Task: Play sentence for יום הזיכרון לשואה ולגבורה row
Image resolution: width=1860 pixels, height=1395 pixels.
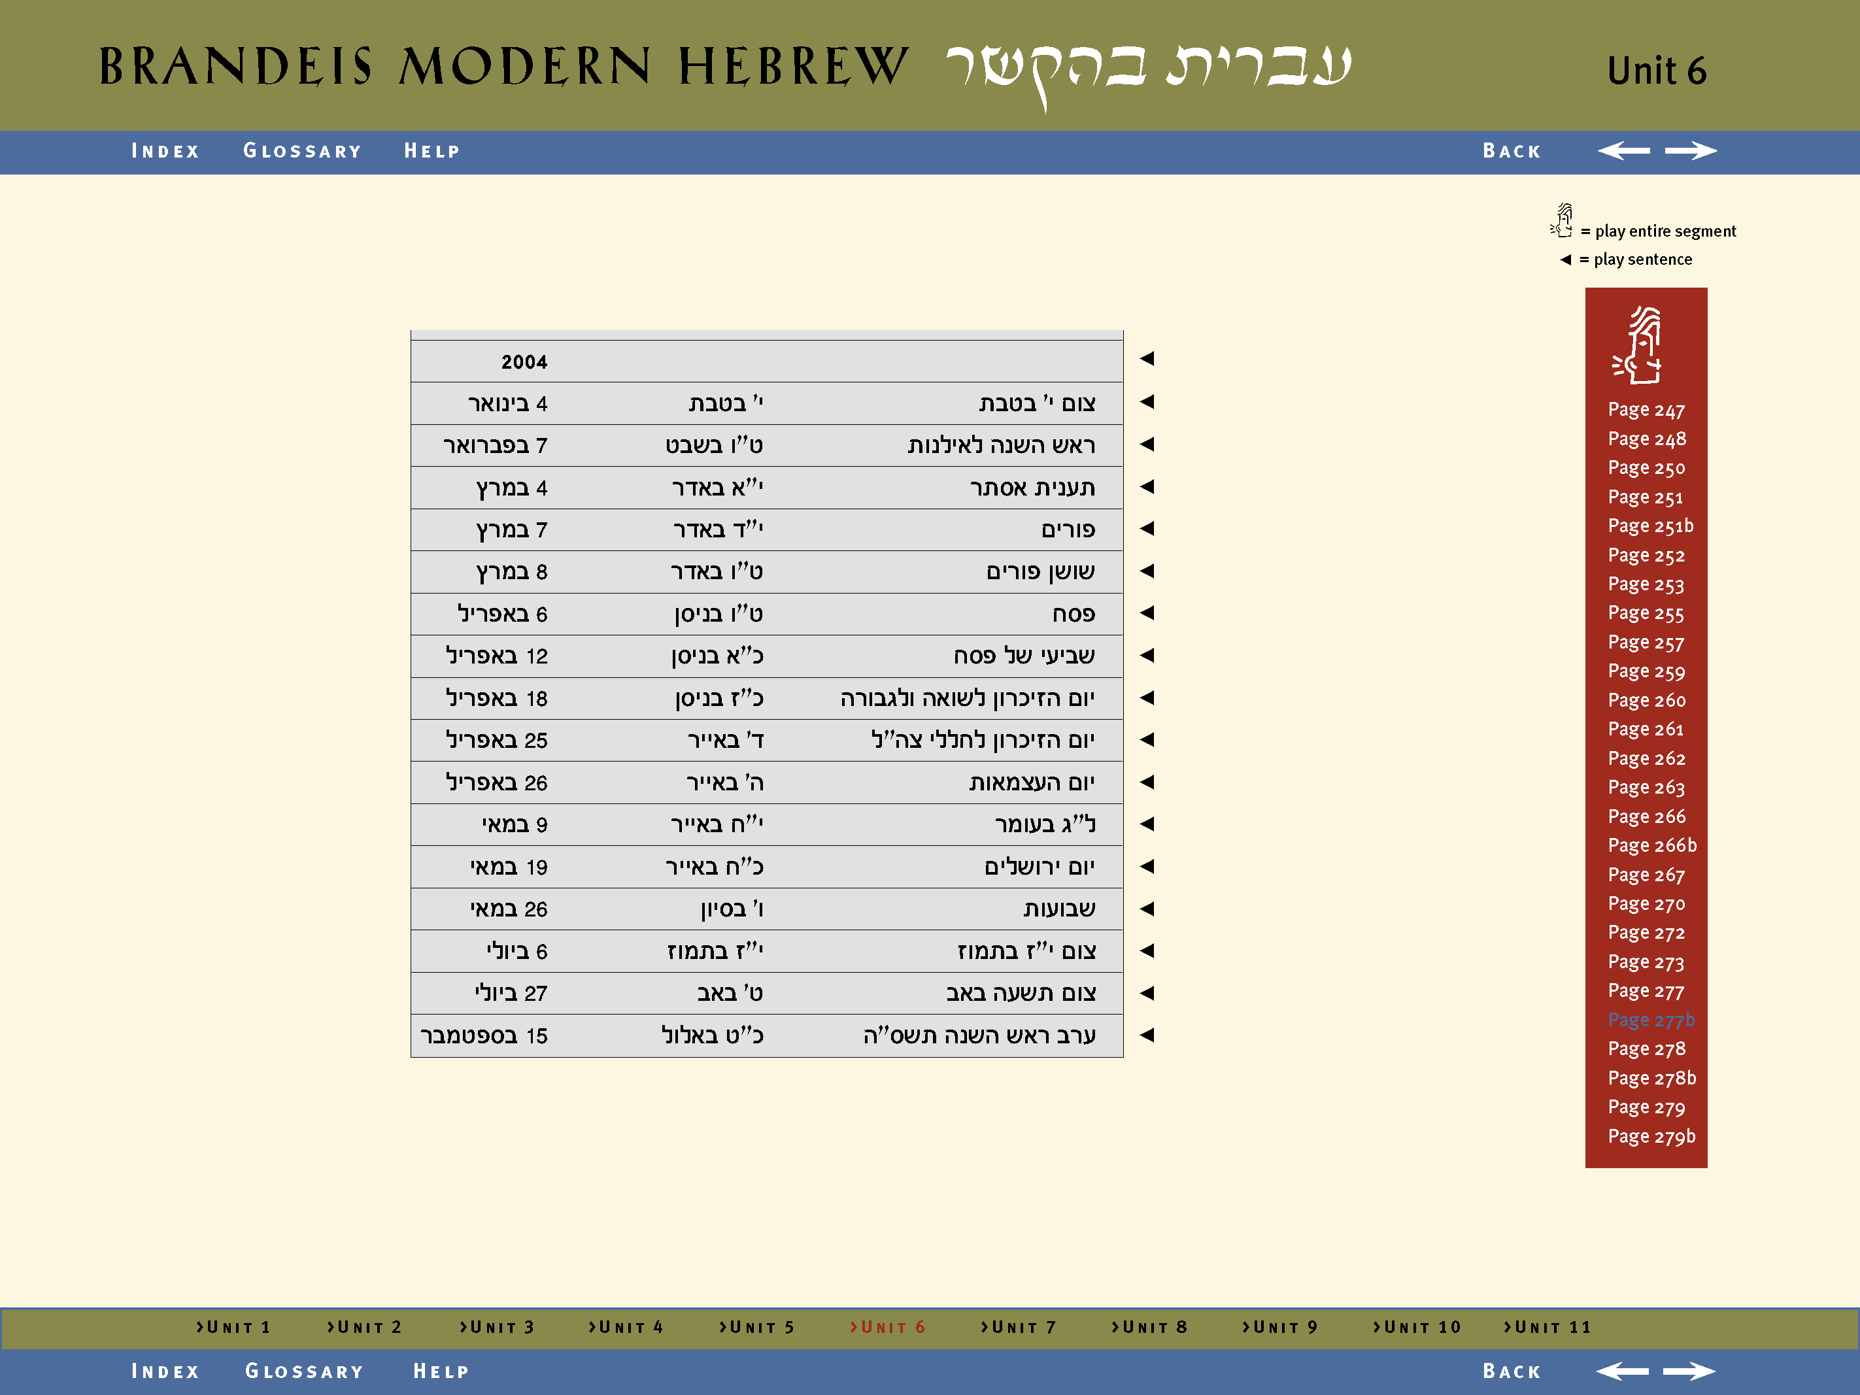Action: pyautogui.click(x=1147, y=698)
